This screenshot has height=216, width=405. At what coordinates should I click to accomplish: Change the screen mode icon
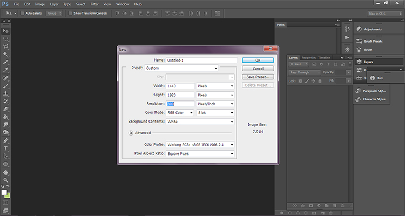click(6, 211)
